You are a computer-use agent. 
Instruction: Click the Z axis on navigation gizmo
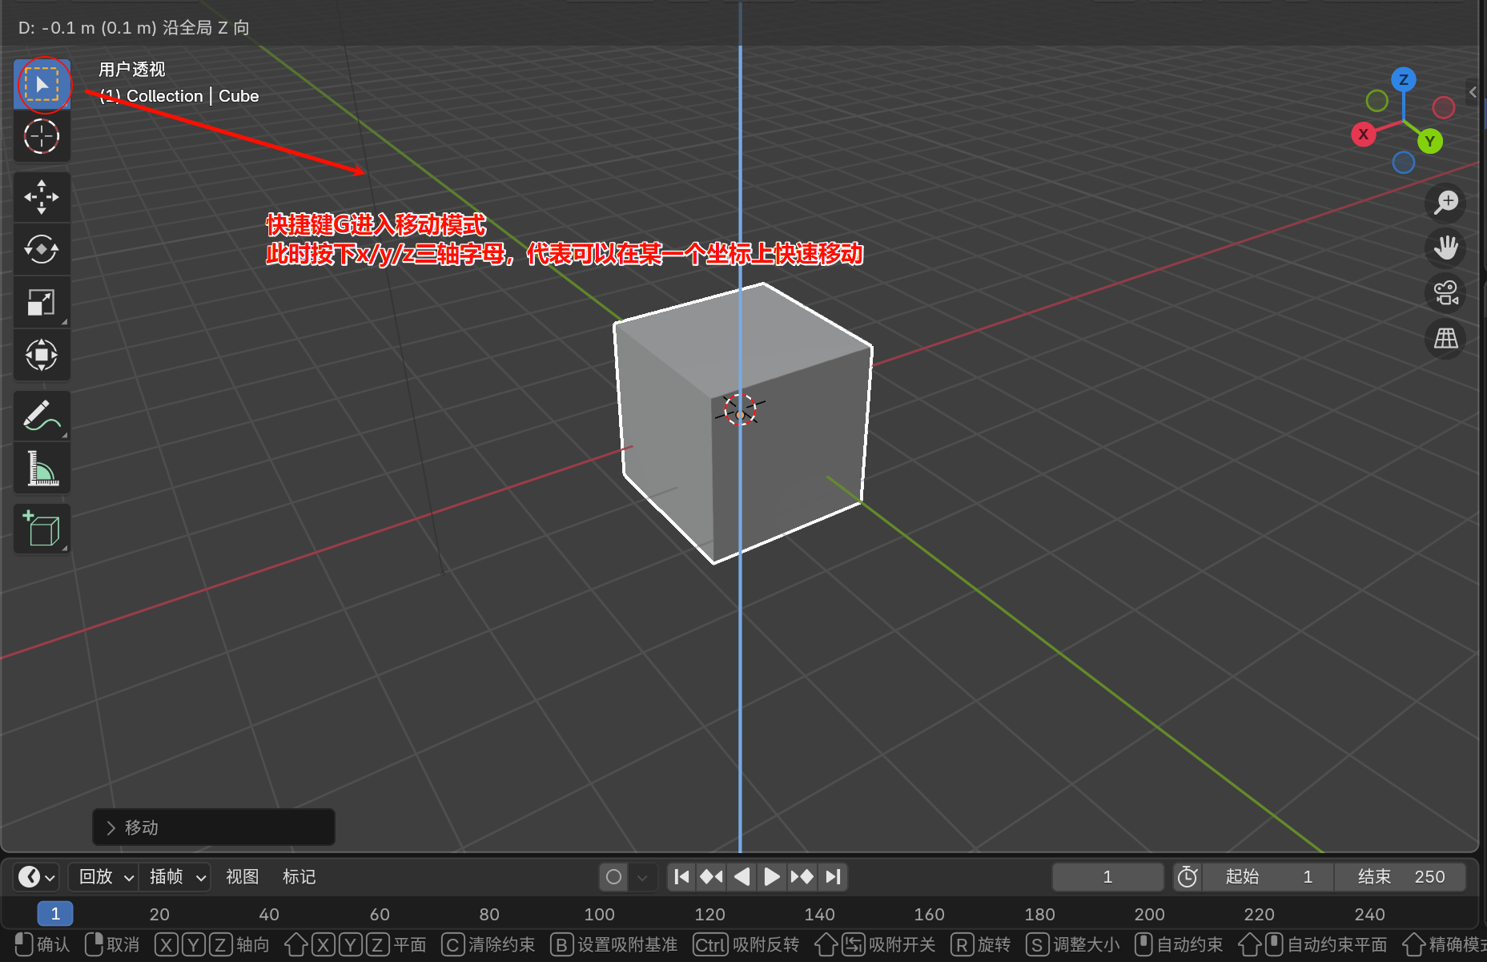pos(1403,79)
